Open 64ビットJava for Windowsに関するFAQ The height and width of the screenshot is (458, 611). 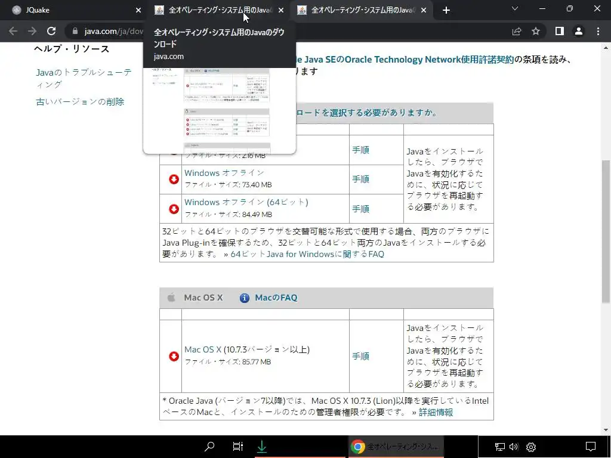pyautogui.click(x=307, y=254)
